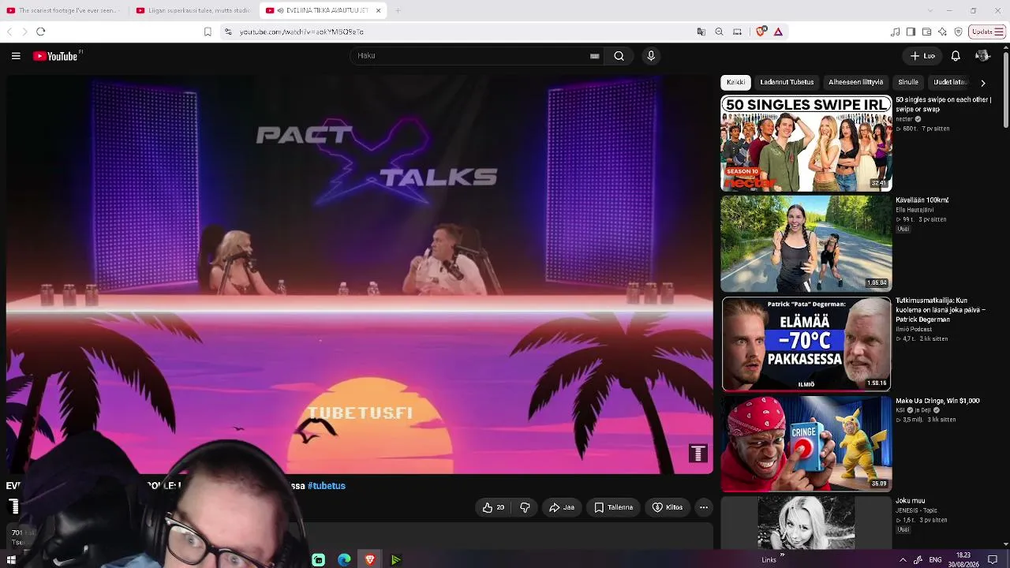Viewport: 1010px width, 568px height.
Task: Click the zoom magnifier icon in address bar
Action: pyautogui.click(x=719, y=32)
